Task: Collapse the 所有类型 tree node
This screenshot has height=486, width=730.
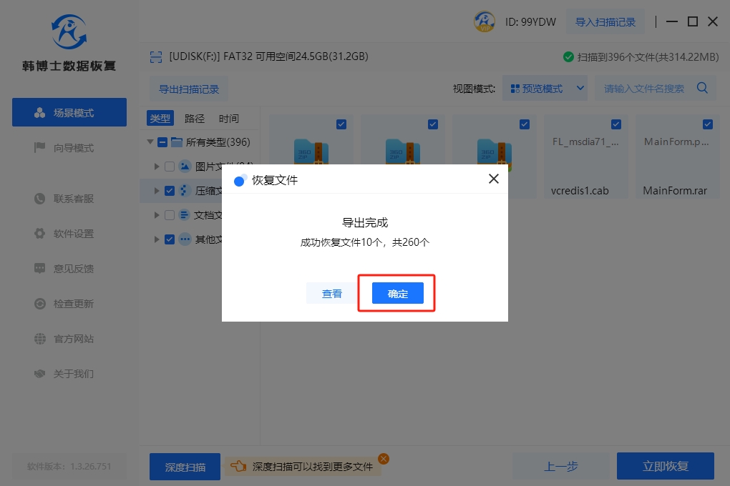Action: tap(150, 142)
